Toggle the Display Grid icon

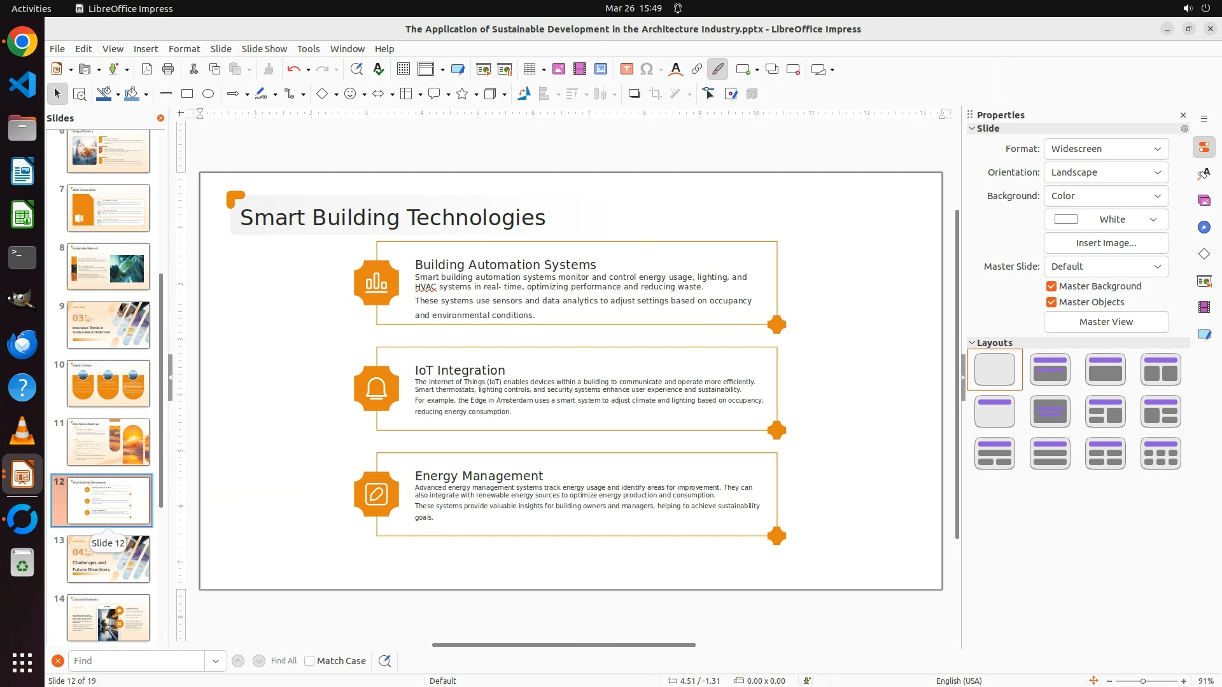point(403,69)
